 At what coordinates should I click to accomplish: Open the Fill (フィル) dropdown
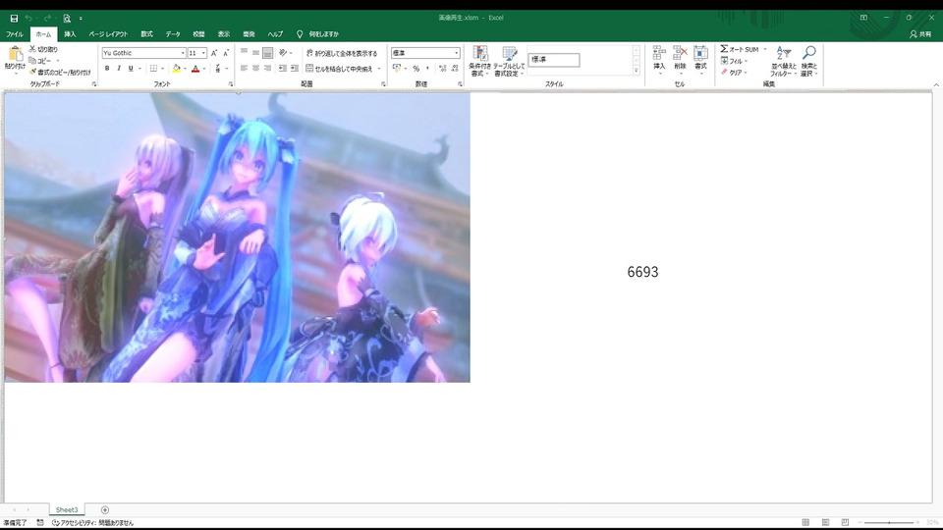coord(734,61)
